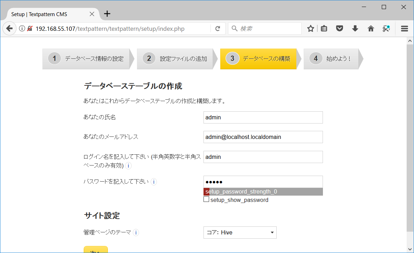Open the コア: Hive theme dropdown
Screen dimensions: 414x253
[240, 232]
